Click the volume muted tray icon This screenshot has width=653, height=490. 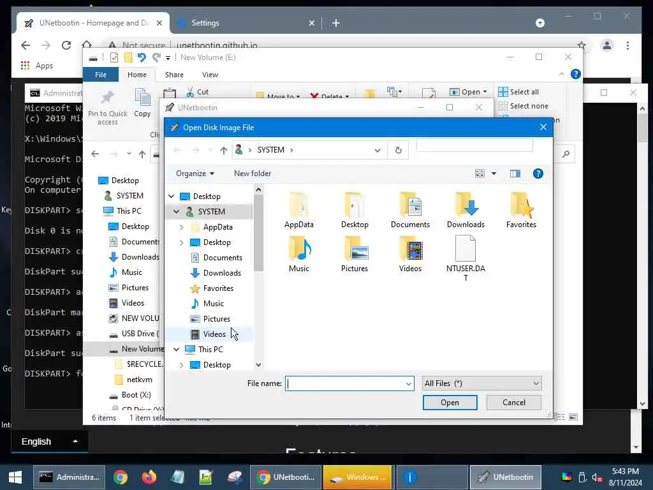pyautogui.click(x=597, y=477)
